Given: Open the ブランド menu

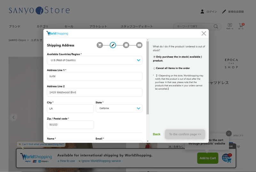Looking at the screenshot, I should (x=14, y=27).
